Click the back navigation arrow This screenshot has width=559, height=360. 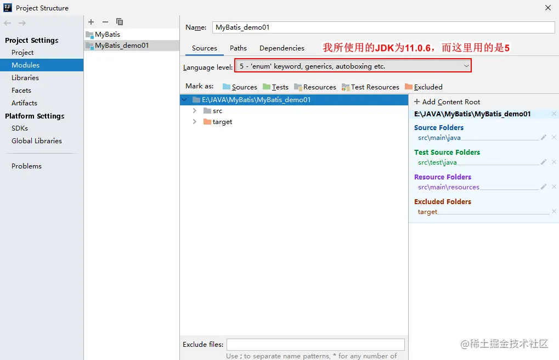8,23
